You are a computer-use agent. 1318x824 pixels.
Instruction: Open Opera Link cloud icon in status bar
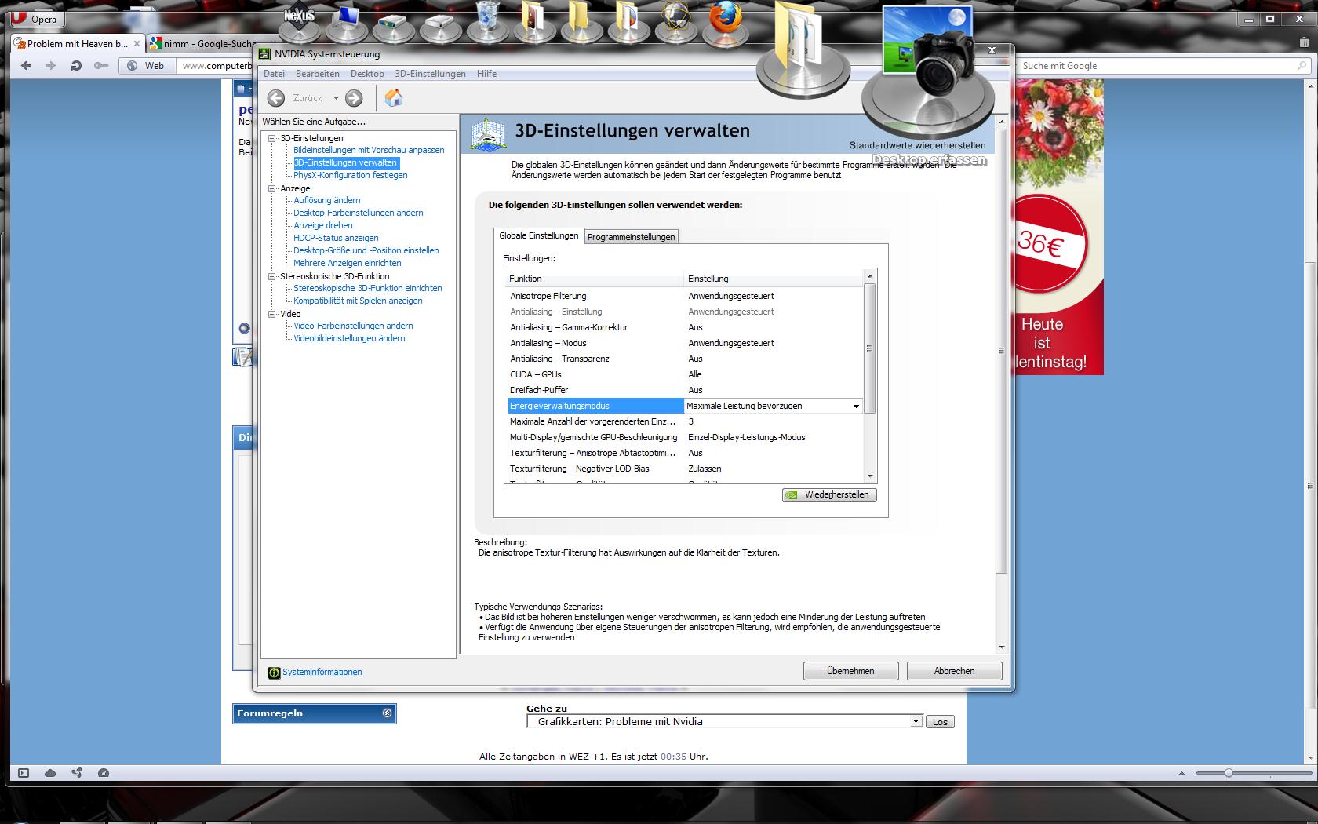50,773
